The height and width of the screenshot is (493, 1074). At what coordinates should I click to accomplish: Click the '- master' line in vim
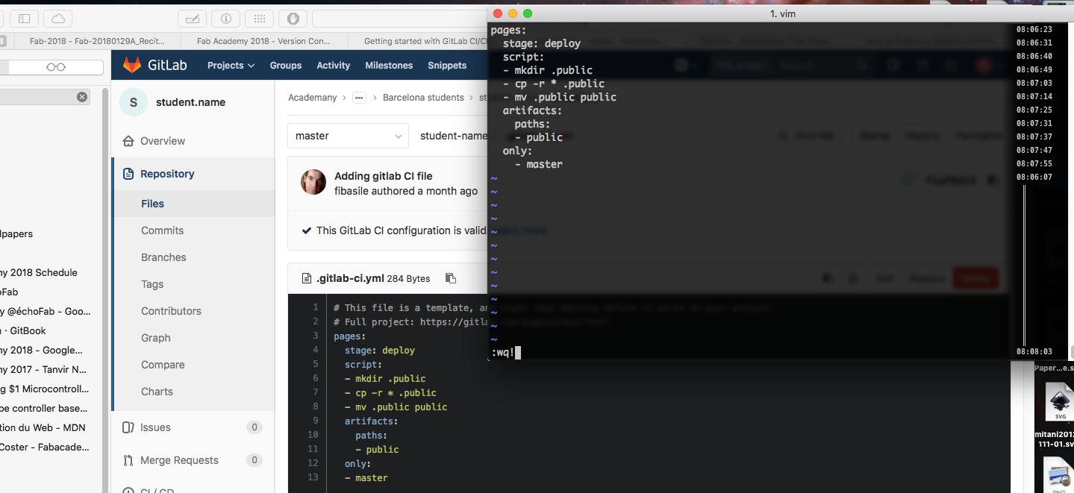pyautogui.click(x=538, y=164)
